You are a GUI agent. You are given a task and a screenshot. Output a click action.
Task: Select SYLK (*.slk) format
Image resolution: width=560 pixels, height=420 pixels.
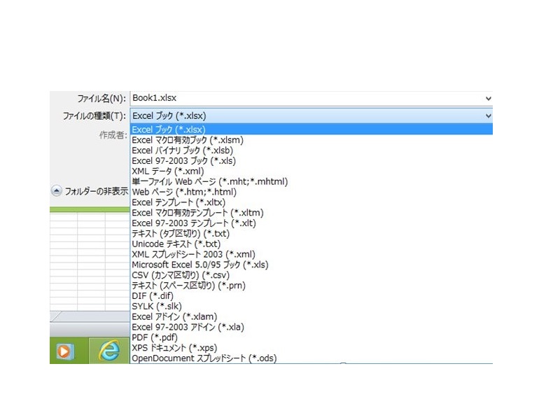click(x=157, y=306)
